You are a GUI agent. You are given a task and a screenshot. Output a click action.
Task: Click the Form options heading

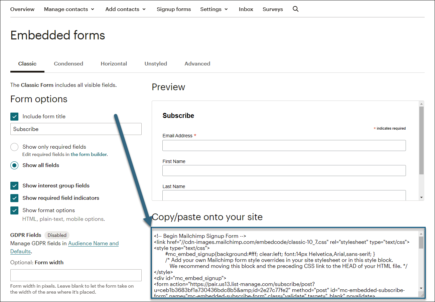(39, 99)
